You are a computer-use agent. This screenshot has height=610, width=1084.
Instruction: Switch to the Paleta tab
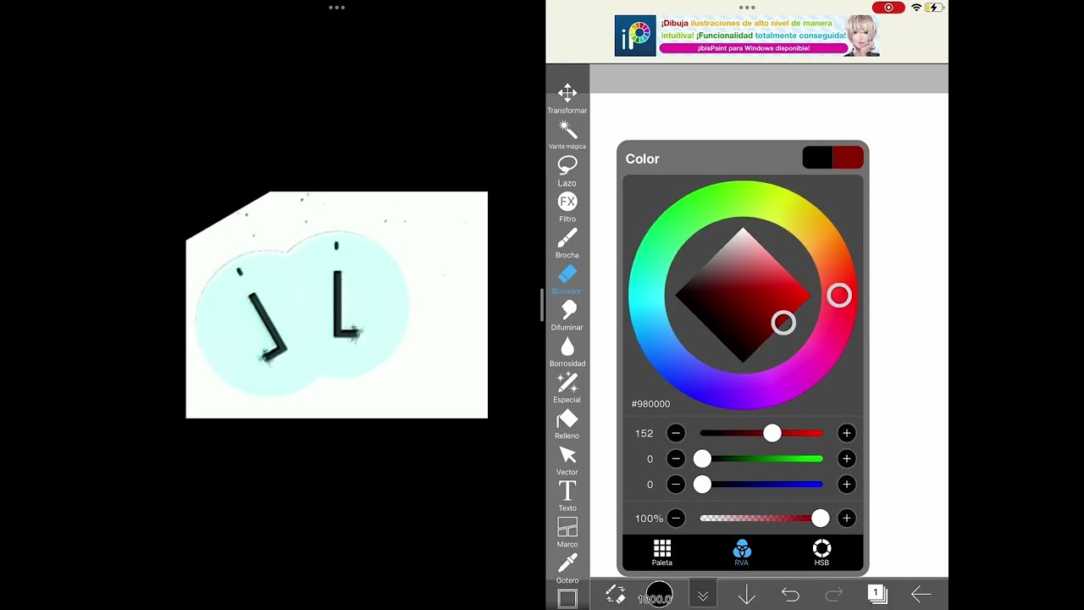coord(662,553)
